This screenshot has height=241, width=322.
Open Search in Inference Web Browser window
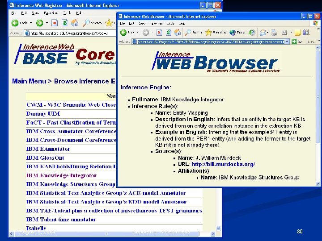(193, 33)
